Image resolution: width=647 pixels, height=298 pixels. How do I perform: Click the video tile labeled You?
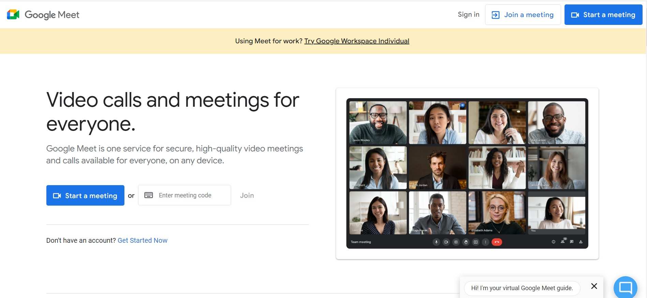[x=557, y=213]
